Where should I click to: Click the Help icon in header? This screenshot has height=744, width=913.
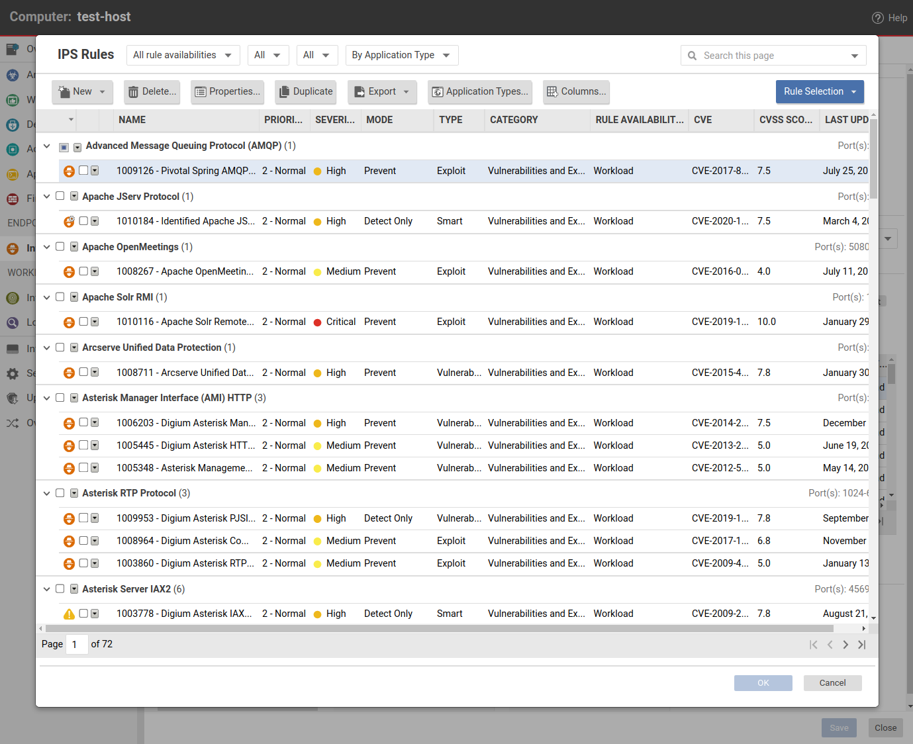point(878,18)
